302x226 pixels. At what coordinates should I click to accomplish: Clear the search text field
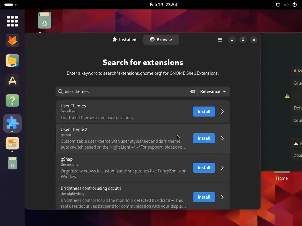[x=193, y=92]
